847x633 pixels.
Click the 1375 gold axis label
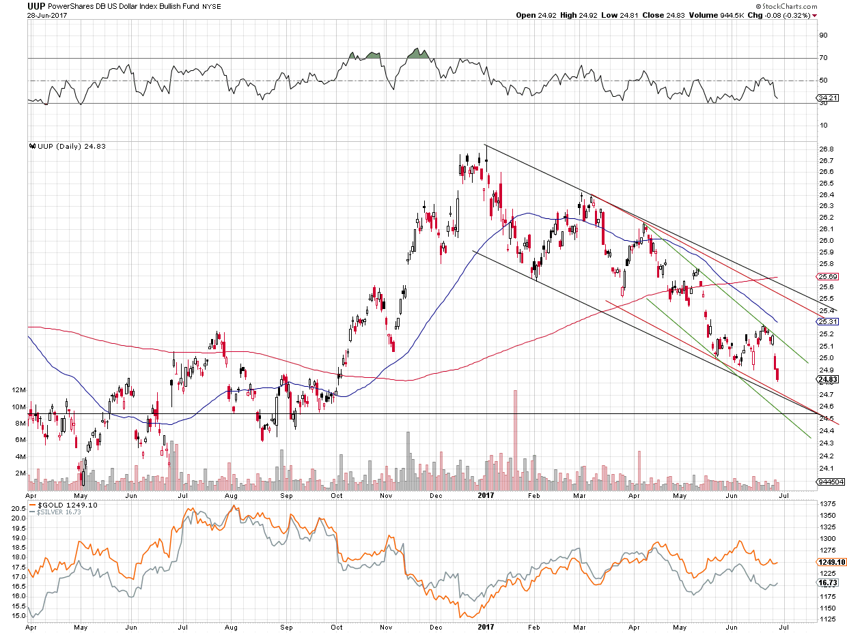pyautogui.click(x=827, y=503)
